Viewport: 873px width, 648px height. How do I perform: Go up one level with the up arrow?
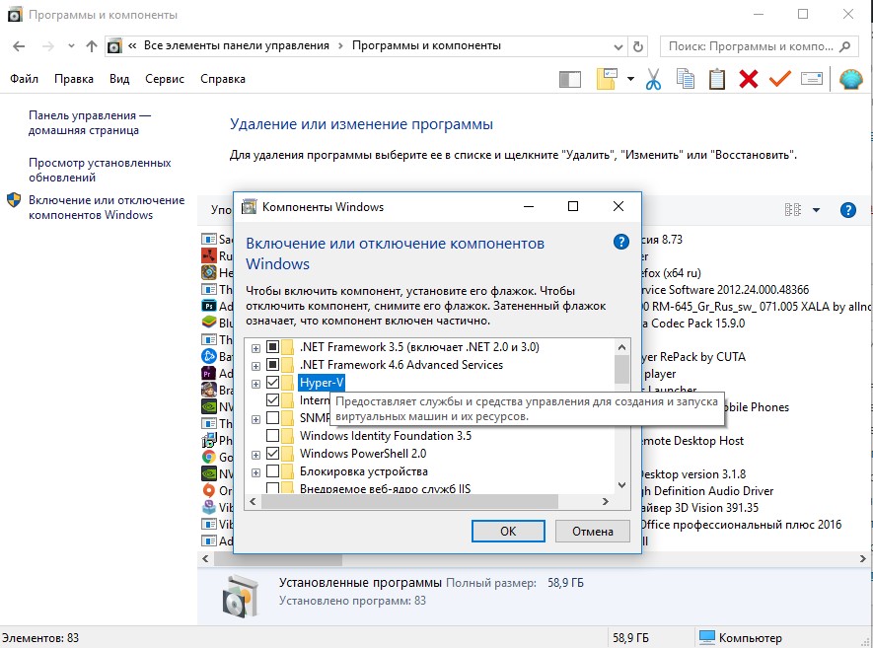click(92, 46)
